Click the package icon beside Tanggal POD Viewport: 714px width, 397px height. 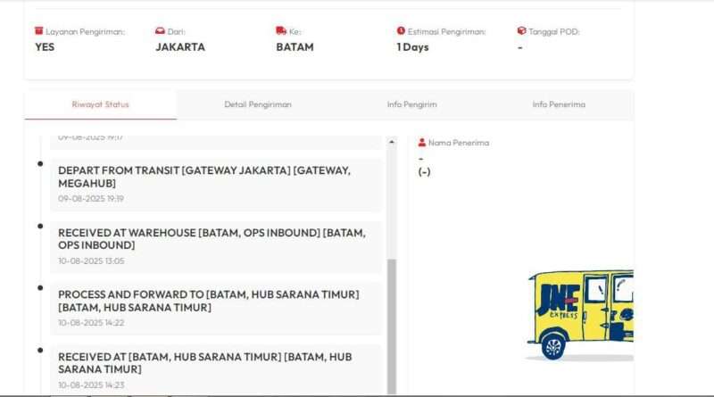point(522,31)
